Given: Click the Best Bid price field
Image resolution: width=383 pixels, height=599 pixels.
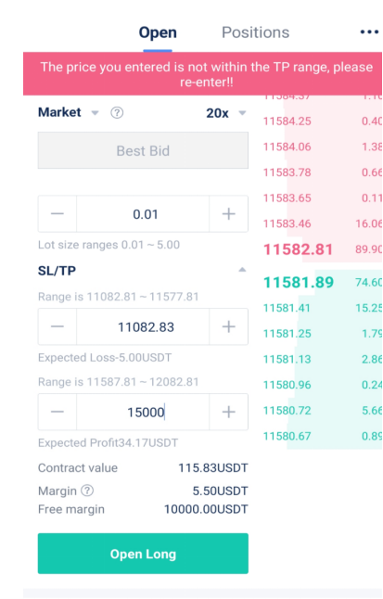Looking at the screenshot, I should (x=143, y=150).
